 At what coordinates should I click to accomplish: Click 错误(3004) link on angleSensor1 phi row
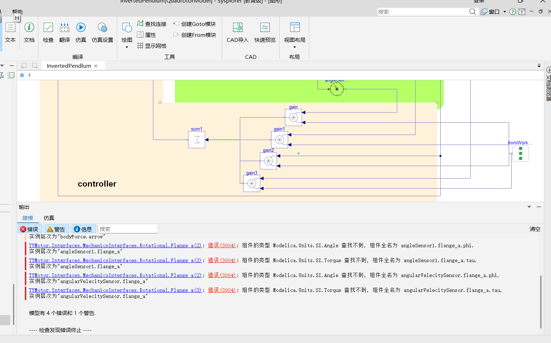(x=222, y=245)
